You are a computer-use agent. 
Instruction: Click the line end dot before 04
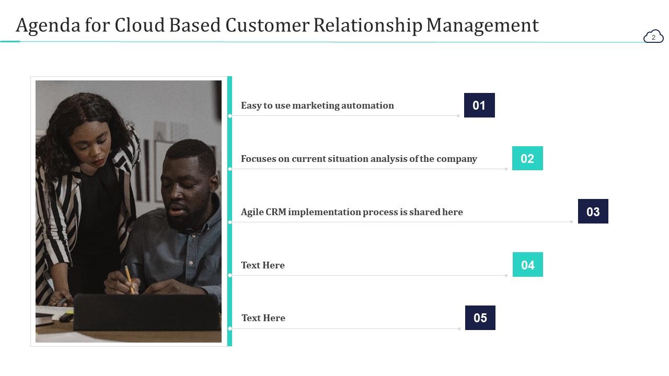click(x=506, y=275)
